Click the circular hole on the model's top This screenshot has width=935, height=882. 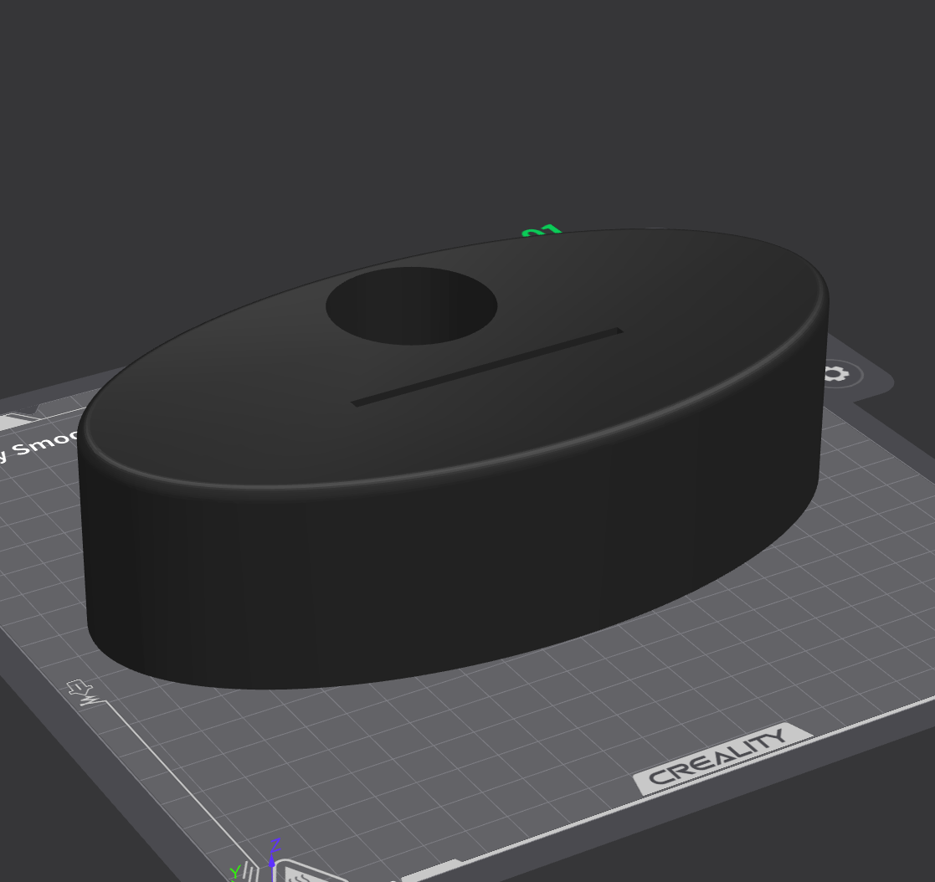tap(412, 305)
